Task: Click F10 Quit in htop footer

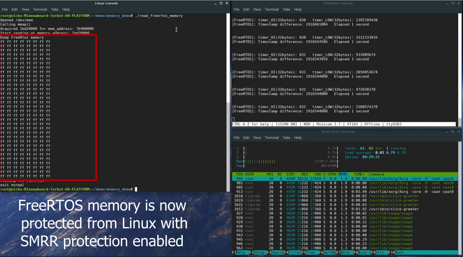Action: point(396,253)
